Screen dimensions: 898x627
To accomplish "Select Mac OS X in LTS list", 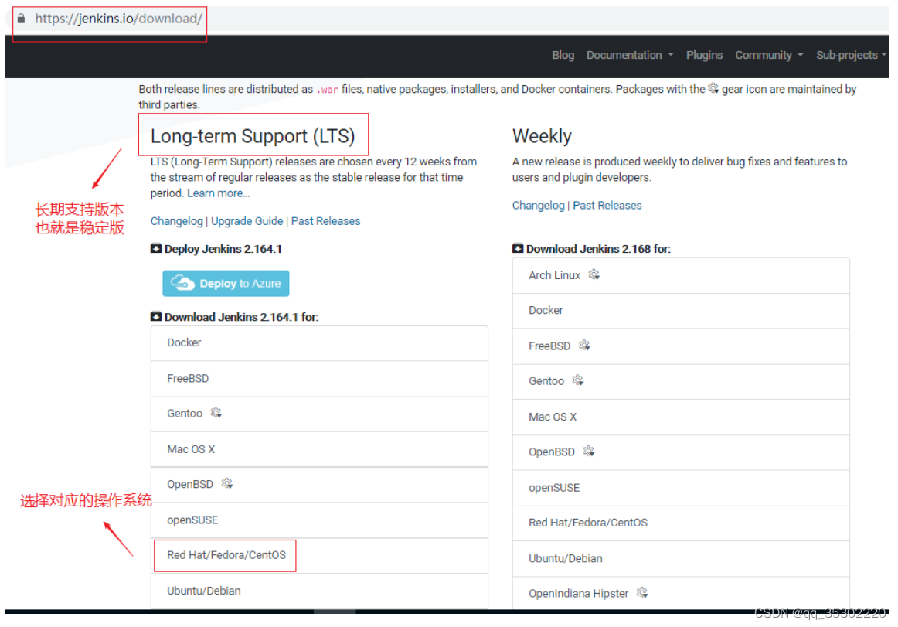I will (x=319, y=449).
